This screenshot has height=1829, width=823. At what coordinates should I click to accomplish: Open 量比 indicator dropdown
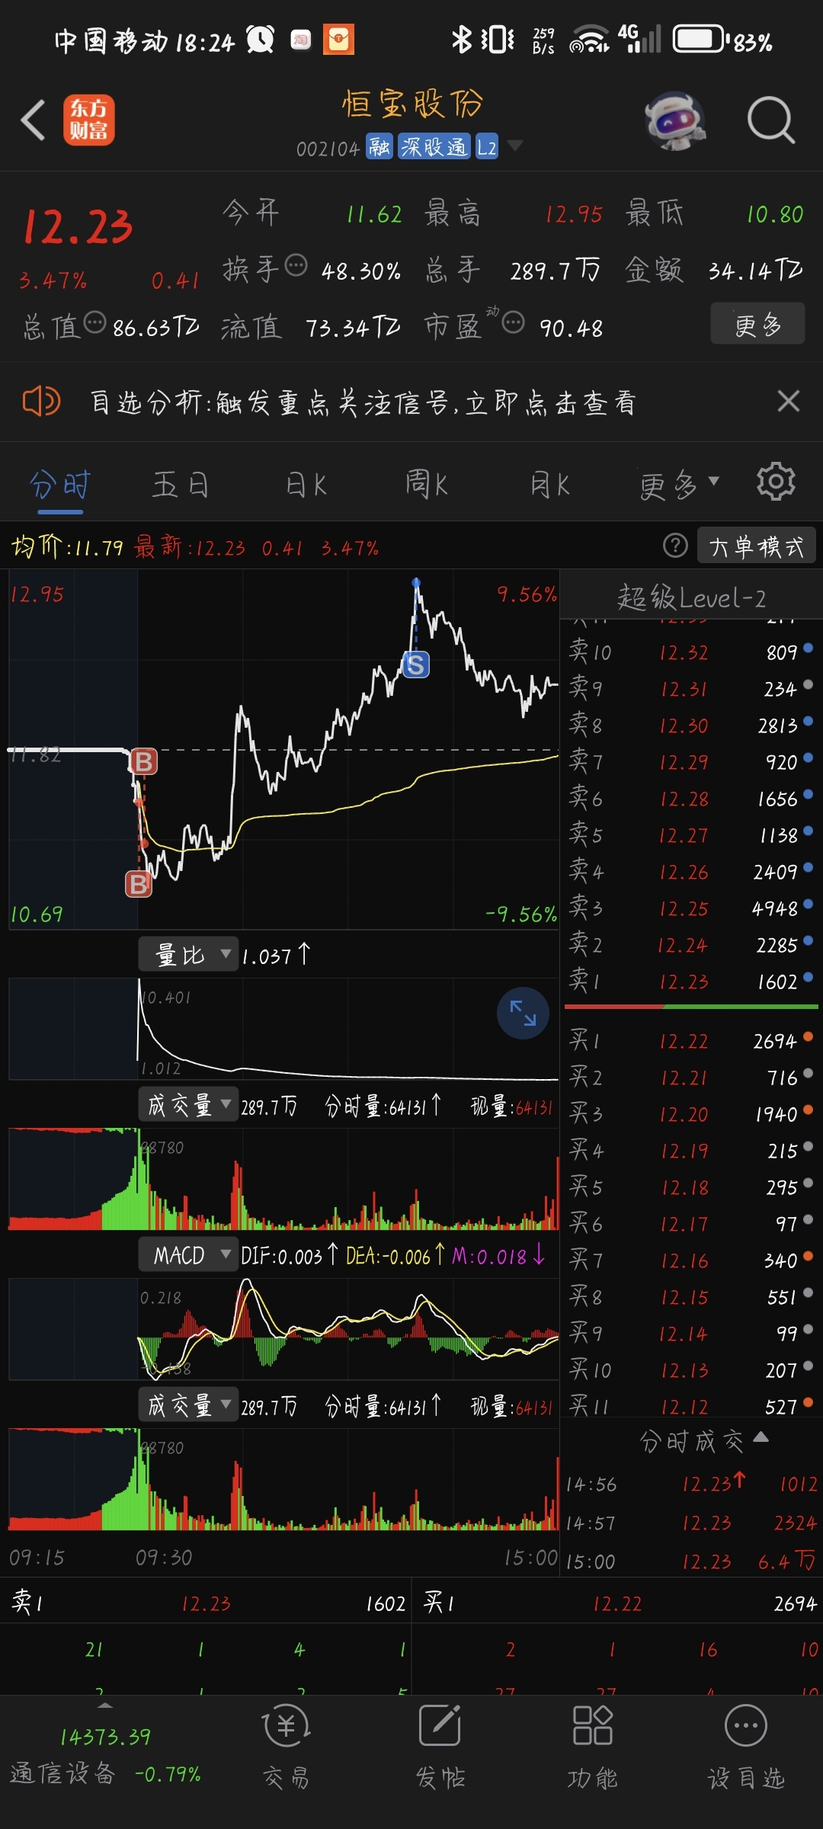188,954
